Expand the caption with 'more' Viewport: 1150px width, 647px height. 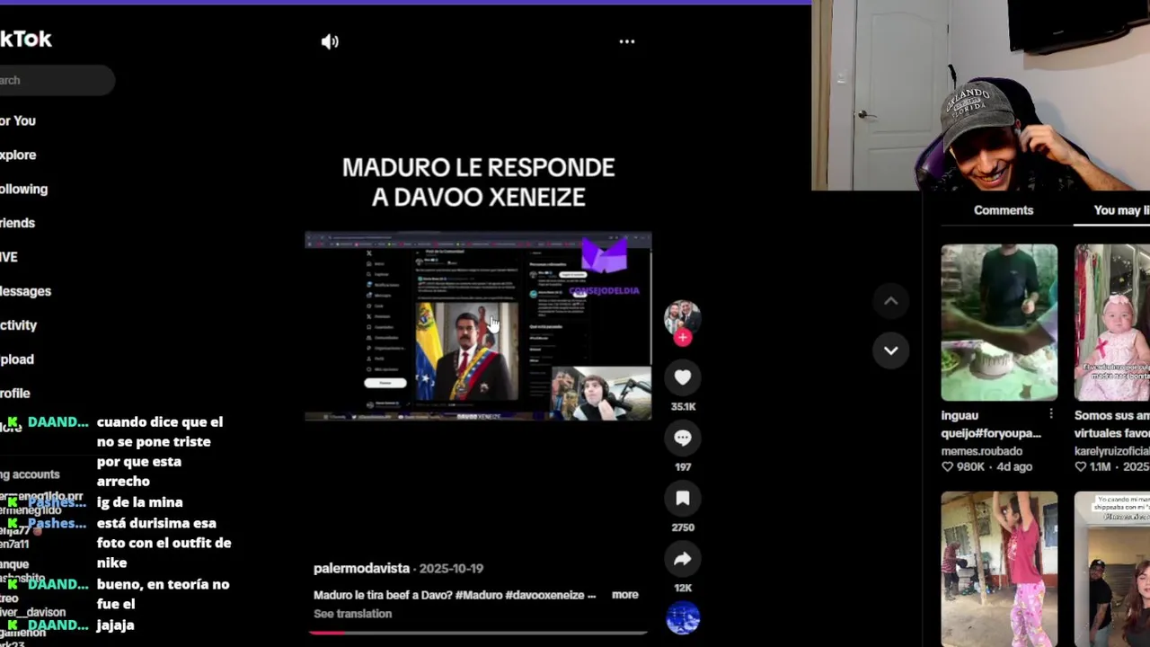(x=625, y=595)
